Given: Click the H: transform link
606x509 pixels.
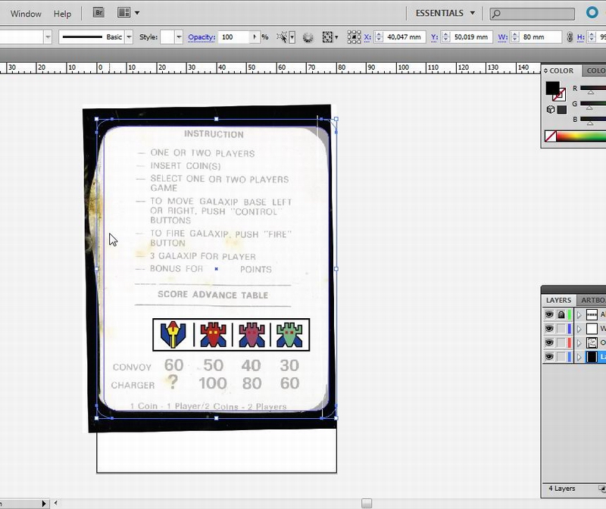Looking at the screenshot, I should pyautogui.click(x=580, y=37).
